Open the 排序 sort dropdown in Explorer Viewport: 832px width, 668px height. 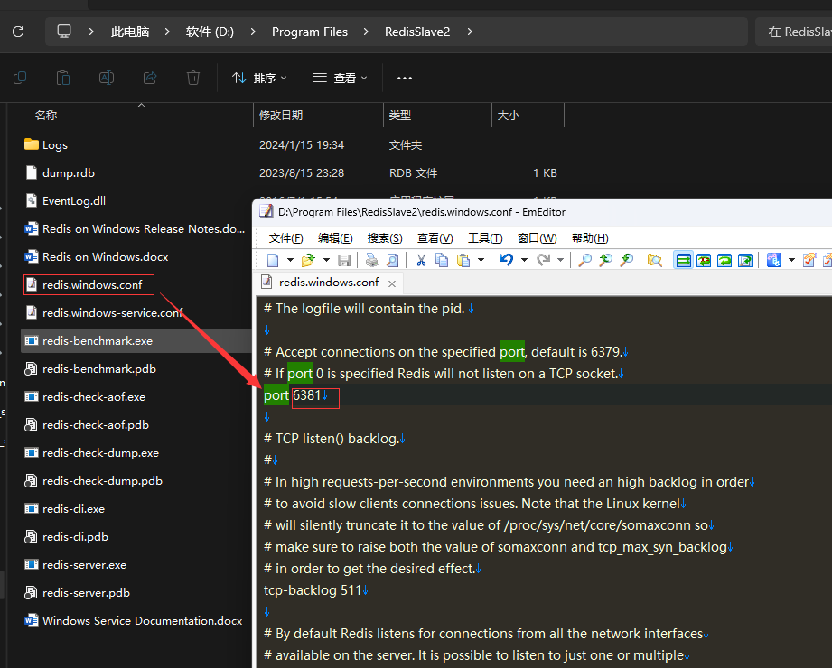coord(259,78)
